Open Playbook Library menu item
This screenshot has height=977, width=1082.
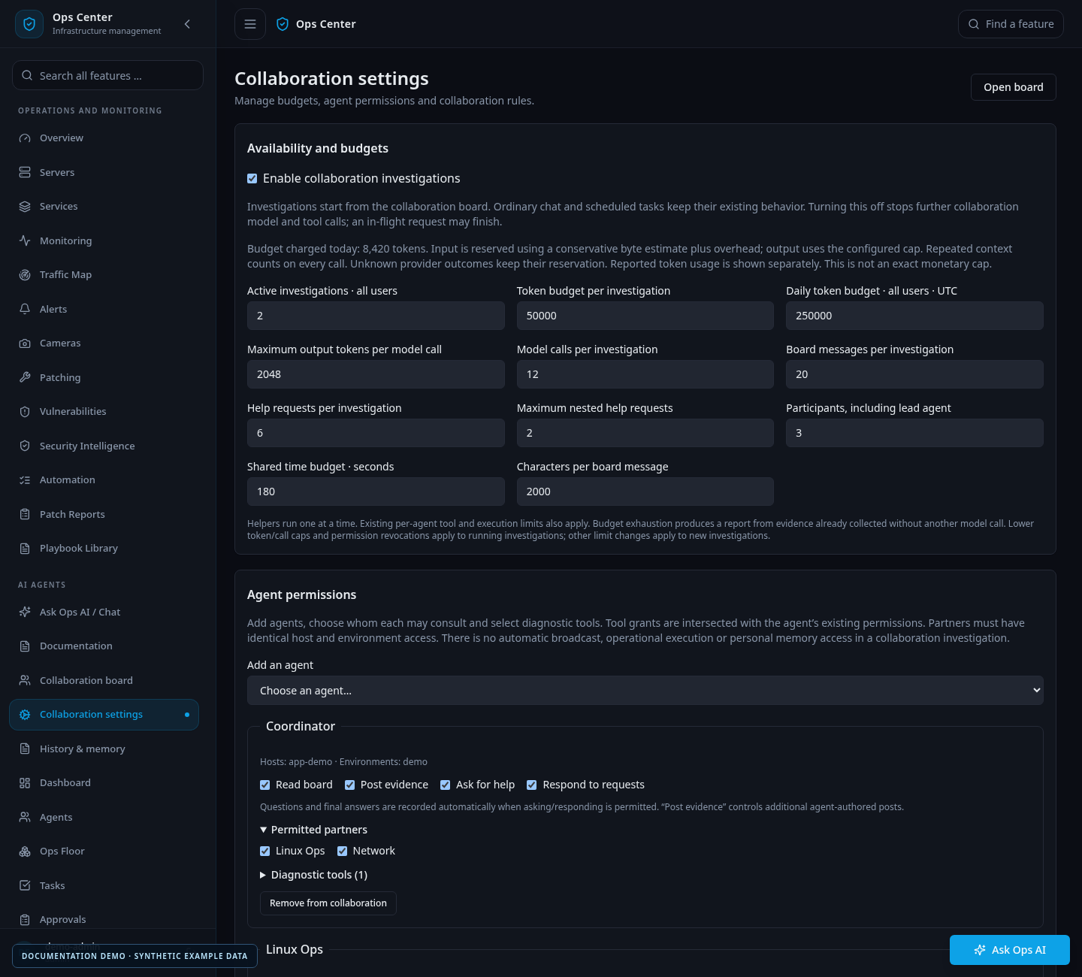(x=104, y=549)
